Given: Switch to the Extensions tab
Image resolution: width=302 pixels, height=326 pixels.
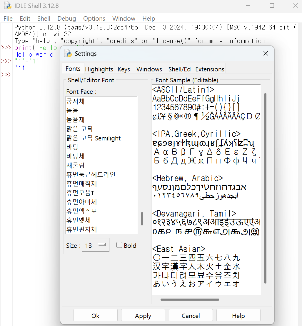Looking at the screenshot, I should pyautogui.click(x=210, y=69).
